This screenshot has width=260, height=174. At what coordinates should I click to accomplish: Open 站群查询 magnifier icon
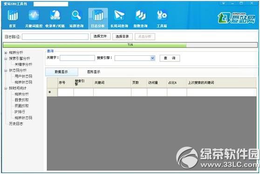coord(76,18)
